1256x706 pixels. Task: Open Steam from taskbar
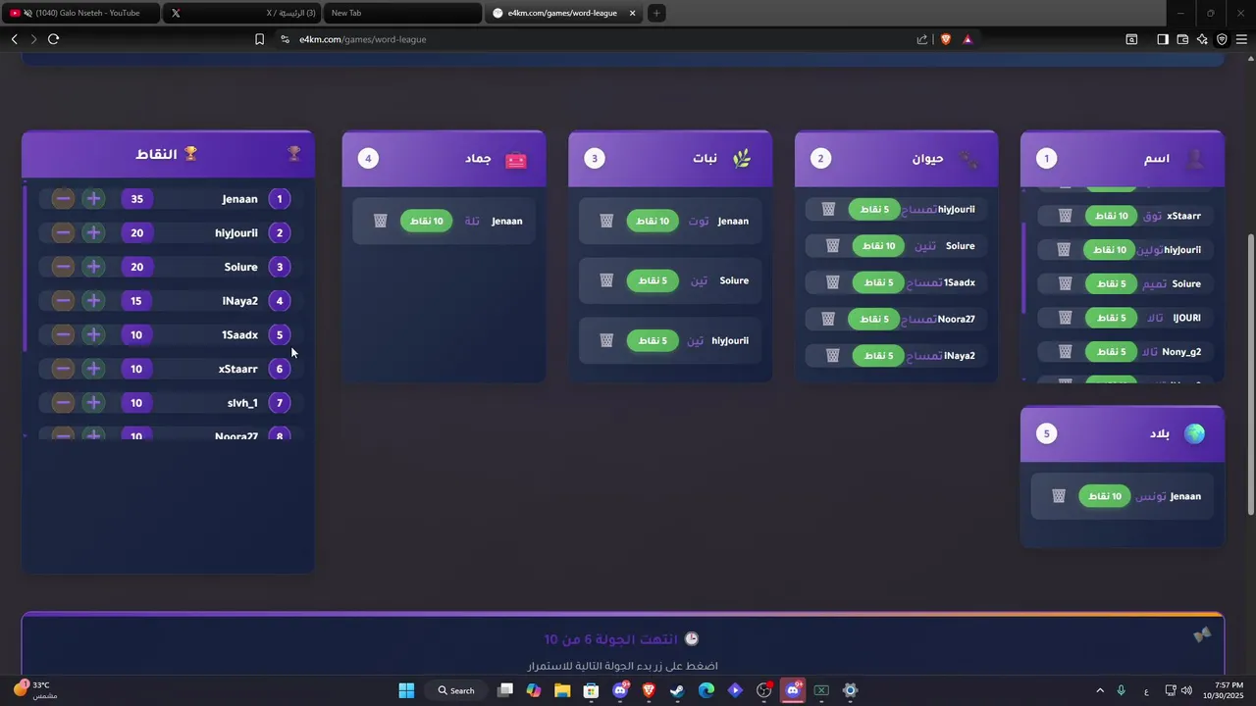pyautogui.click(x=677, y=690)
